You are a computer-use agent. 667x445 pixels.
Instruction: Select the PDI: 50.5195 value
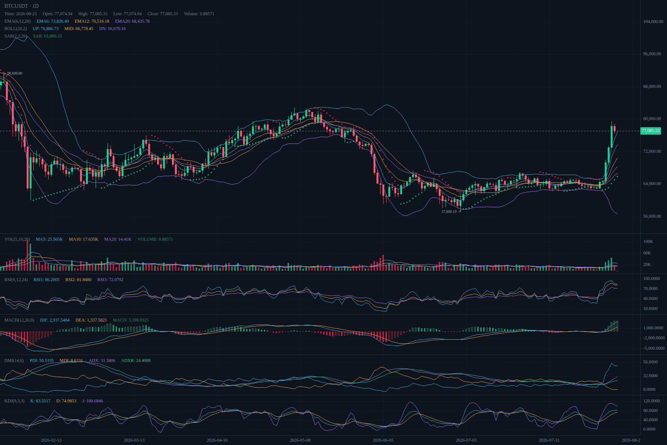(x=42, y=360)
